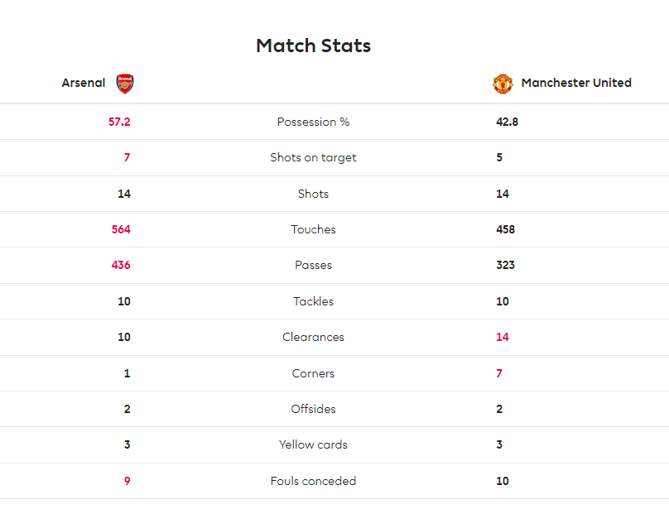Click the Corners stat label
Screen dimensions: 669x509
coord(313,373)
